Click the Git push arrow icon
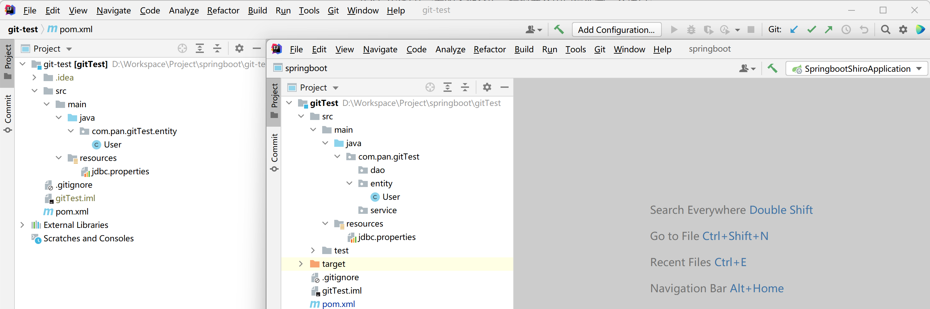Viewport: 930px width, 309px height. [x=828, y=29]
